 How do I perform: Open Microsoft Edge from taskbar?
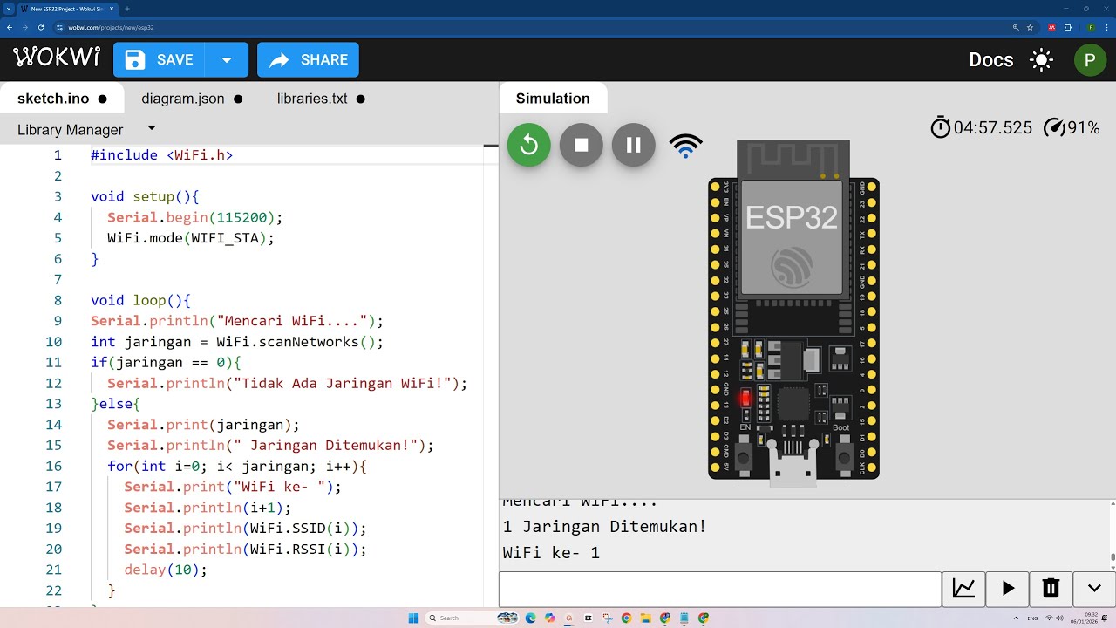(531, 618)
